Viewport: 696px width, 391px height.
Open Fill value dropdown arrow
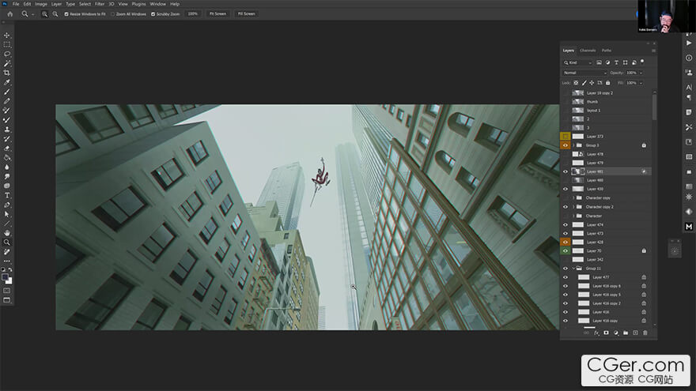coord(641,83)
